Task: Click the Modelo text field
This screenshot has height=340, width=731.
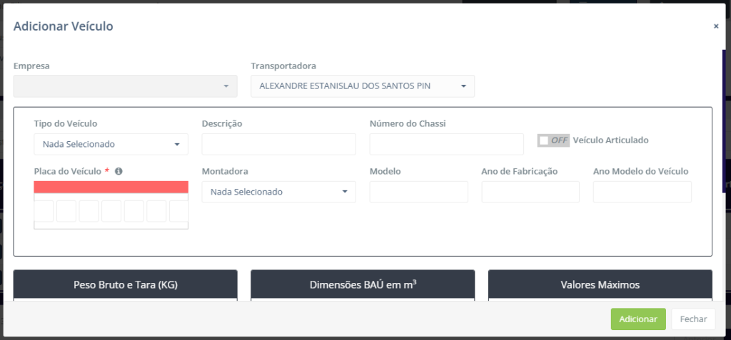Action: click(418, 192)
